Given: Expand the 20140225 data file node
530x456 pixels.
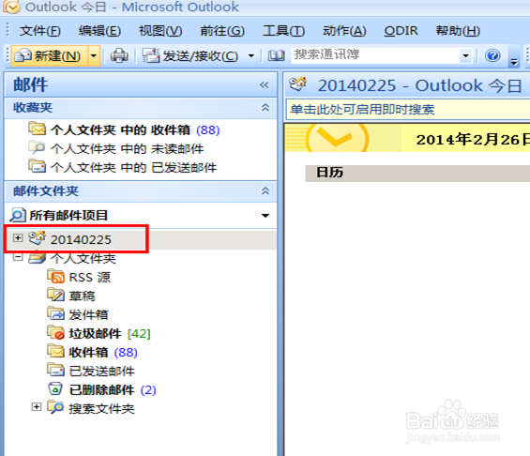Looking at the screenshot, I should point(18,238).
